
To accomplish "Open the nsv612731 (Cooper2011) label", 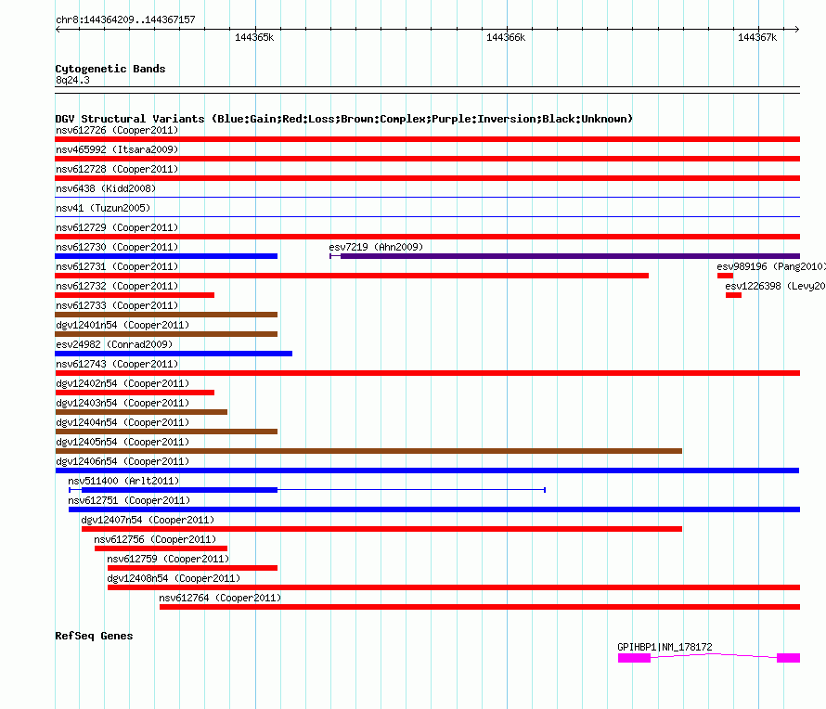I will pos(117,266).
